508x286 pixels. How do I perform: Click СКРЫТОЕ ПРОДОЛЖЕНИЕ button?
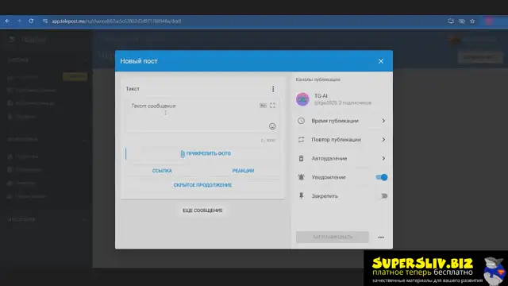click(202, 185)
